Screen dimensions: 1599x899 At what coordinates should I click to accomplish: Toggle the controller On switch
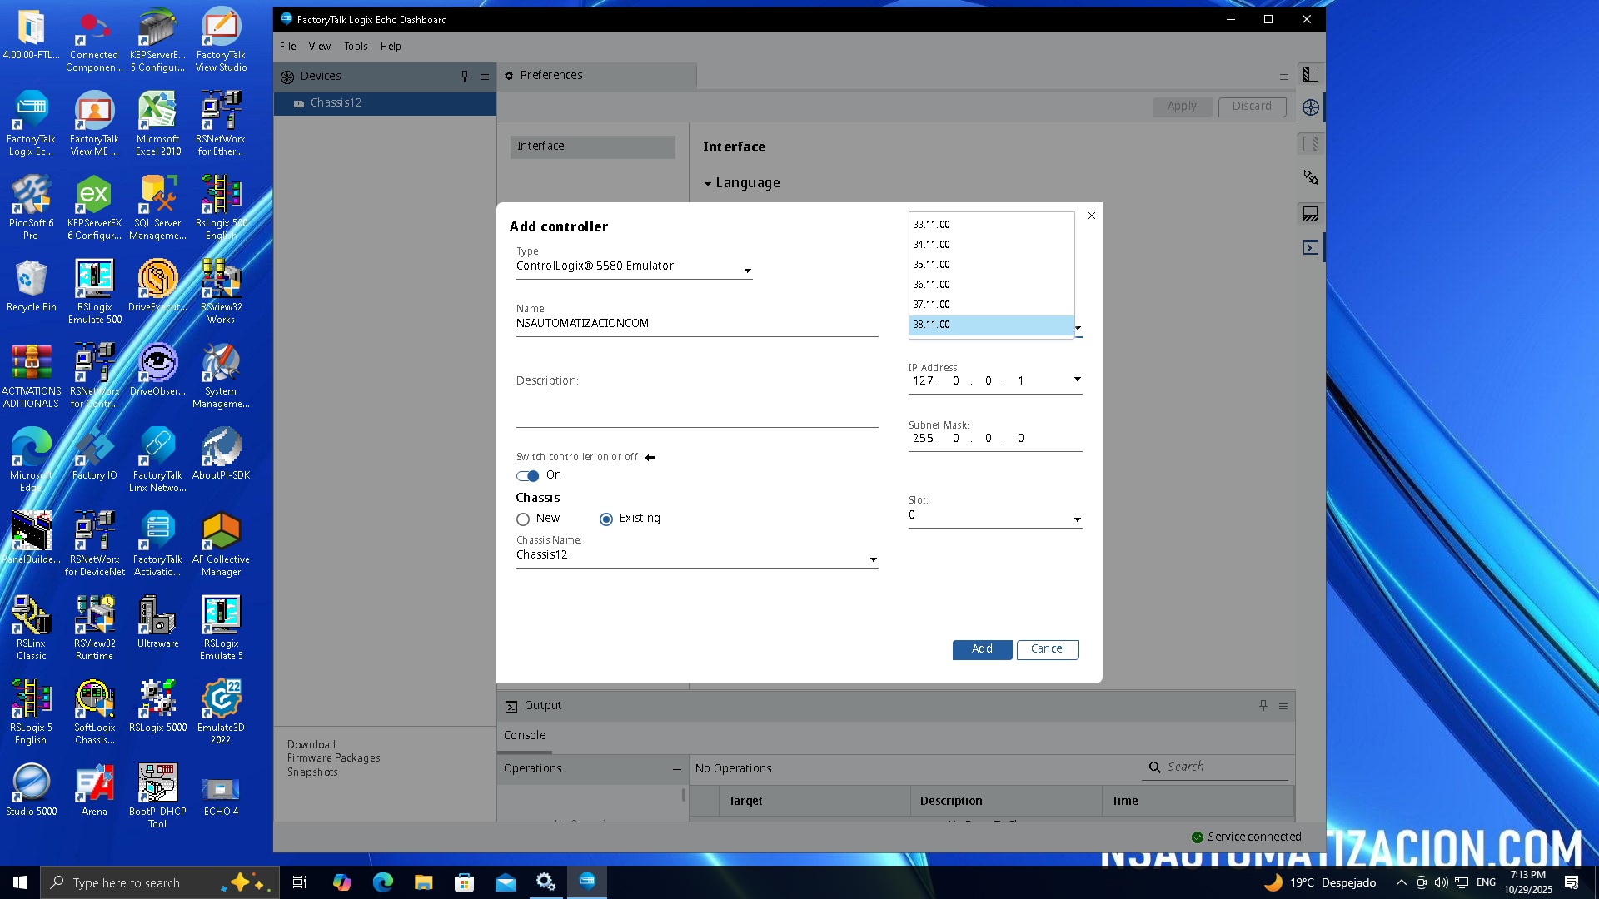point(528,476)
